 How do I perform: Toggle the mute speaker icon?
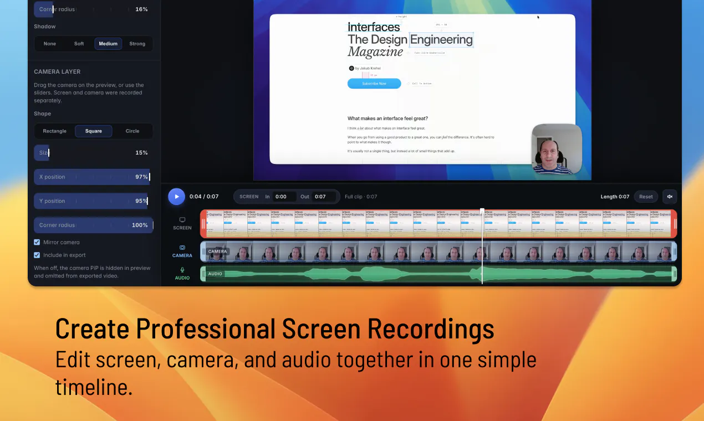[x=670, y=197]
